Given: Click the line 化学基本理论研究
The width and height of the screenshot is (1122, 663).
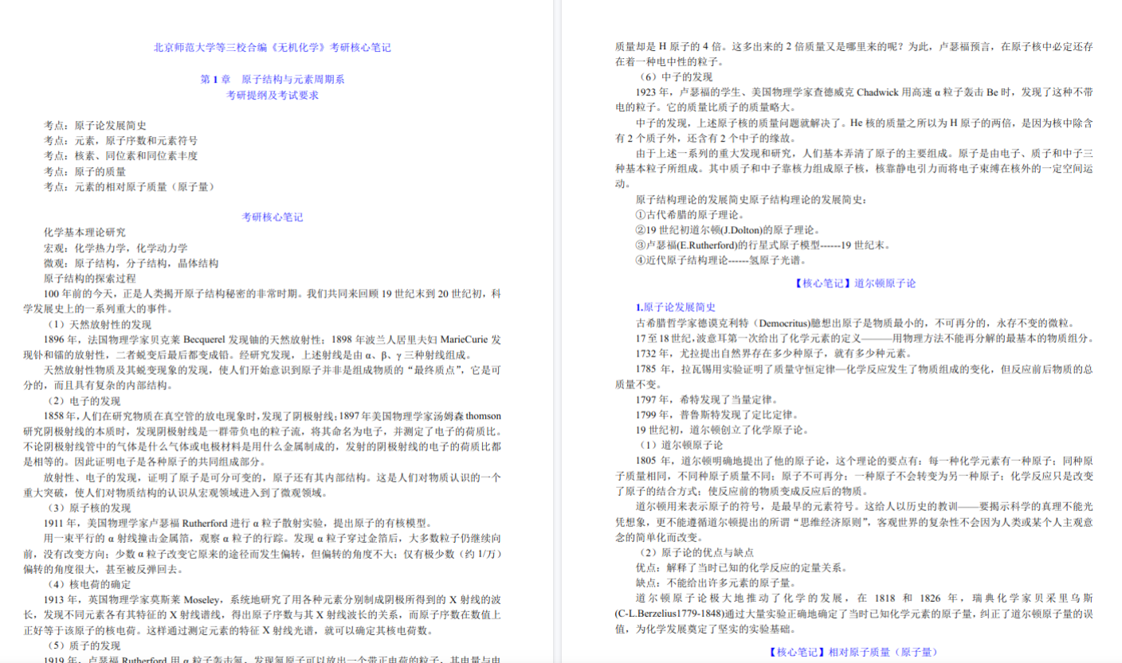Looking at the screenshot, I should [84, 232].
